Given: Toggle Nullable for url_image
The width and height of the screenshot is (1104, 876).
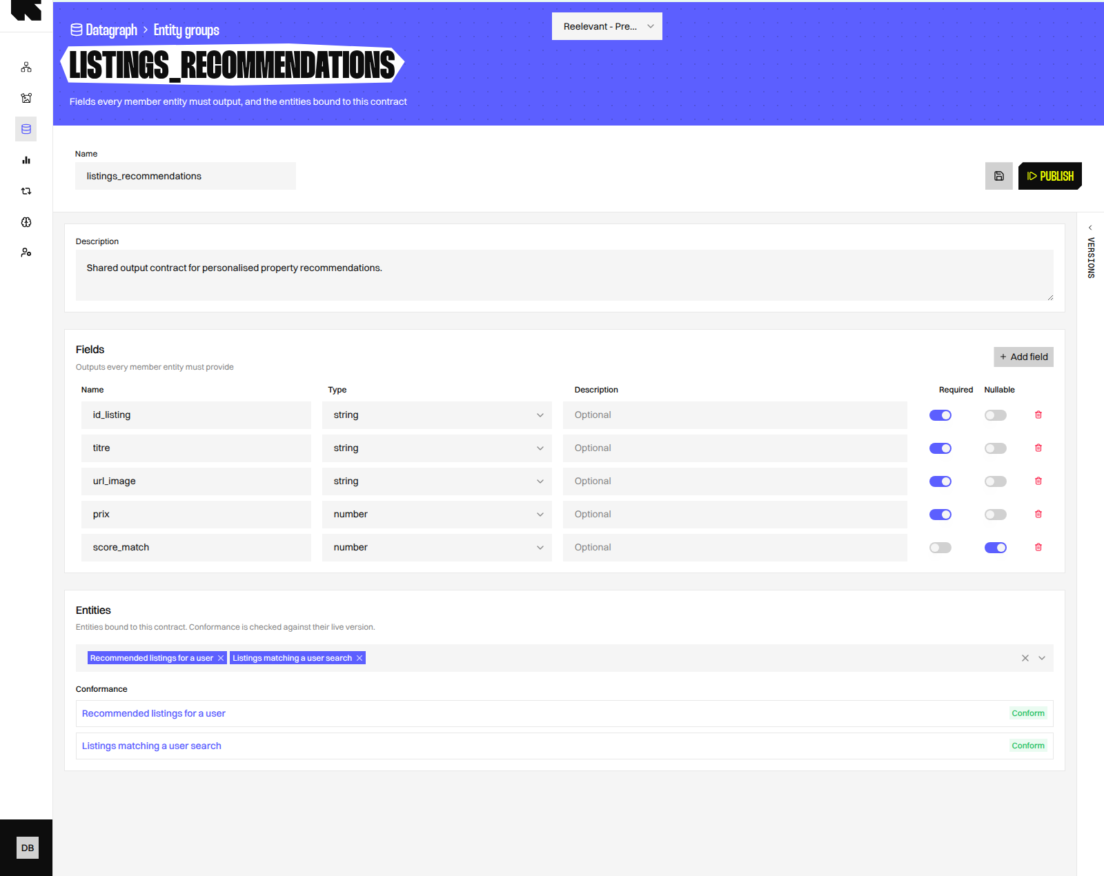Looking at the screenshot, I should 996,481.
